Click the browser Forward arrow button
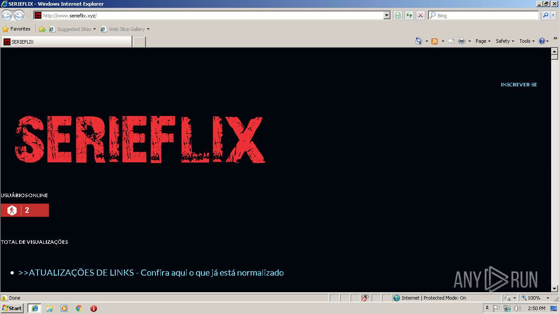559x314 pixels. (x=19, y=15)
